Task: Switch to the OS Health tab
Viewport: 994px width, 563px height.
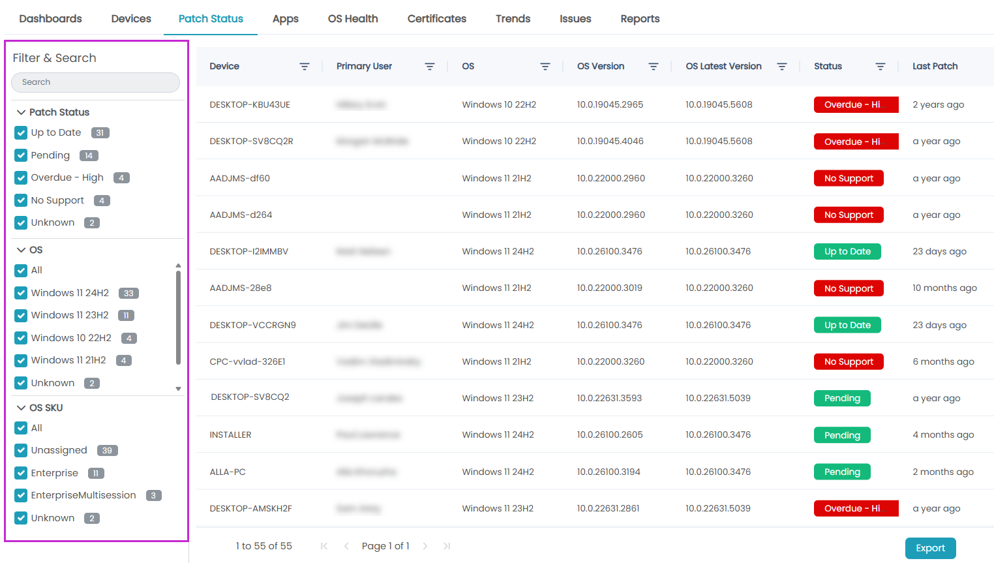Action: 352,18
